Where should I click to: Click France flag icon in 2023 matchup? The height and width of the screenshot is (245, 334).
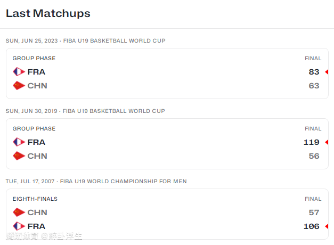(x=19, y=72)
